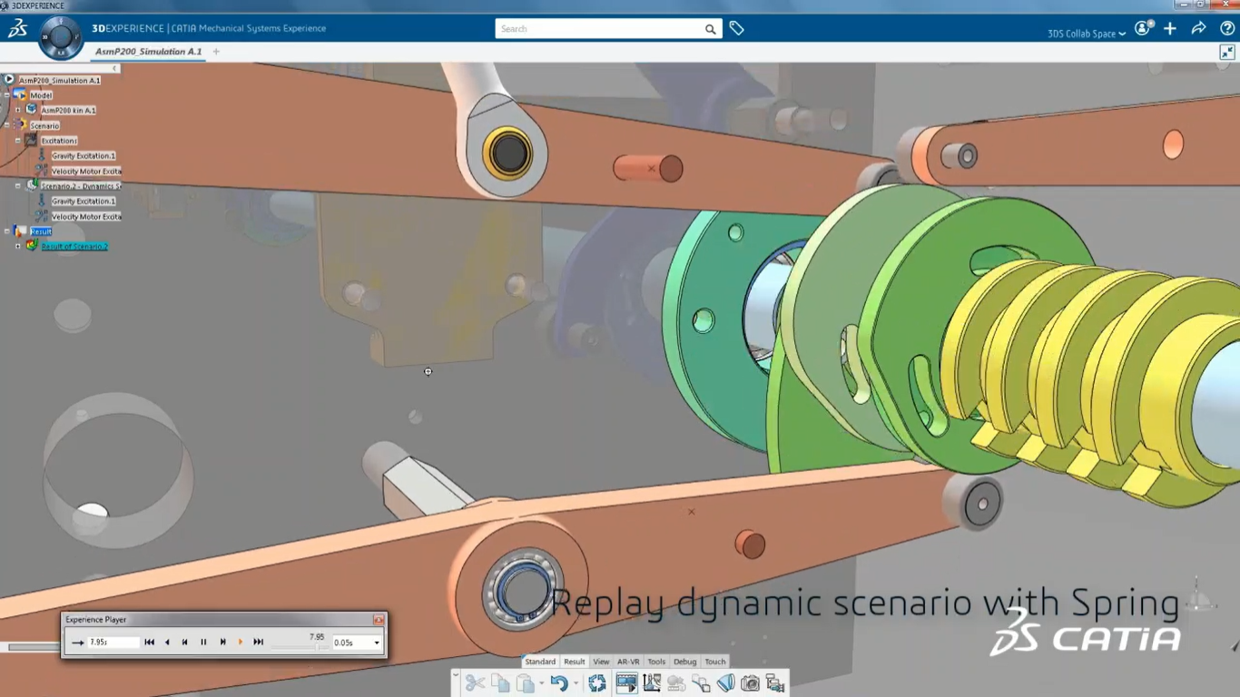
Task: Click the Undo arrow icon in bottom toolbar
Action: [561, 682]
